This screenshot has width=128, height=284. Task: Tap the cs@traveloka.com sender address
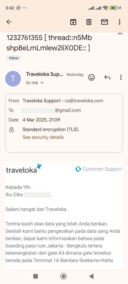(x=84, y=101)
